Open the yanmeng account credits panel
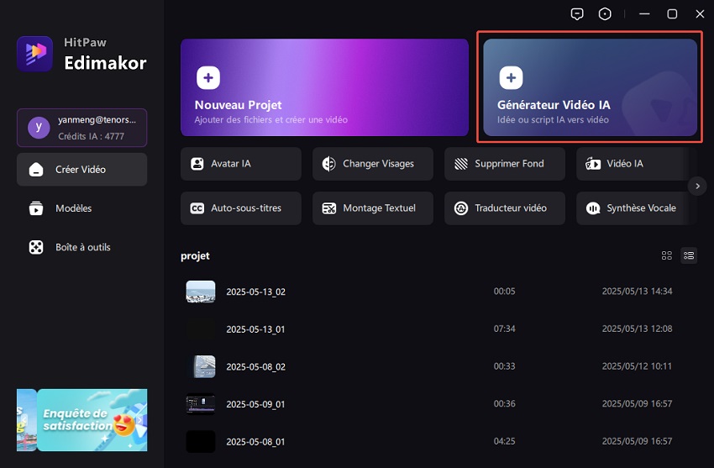This screenshot has width=714, height=468. 81,128
